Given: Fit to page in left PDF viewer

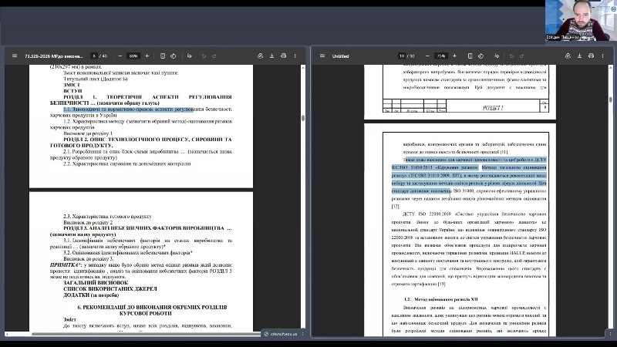Looking at the screenshot, I should pos(163,56).
